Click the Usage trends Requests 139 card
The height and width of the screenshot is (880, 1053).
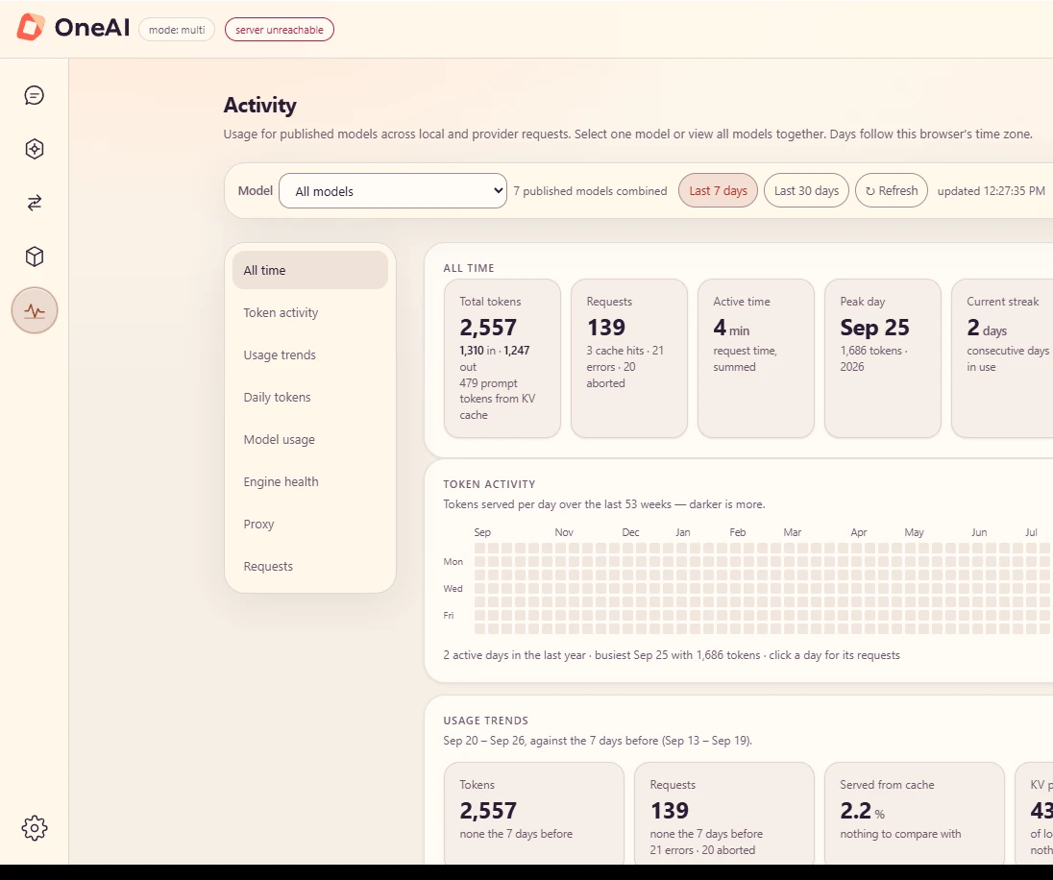(724, 813)
